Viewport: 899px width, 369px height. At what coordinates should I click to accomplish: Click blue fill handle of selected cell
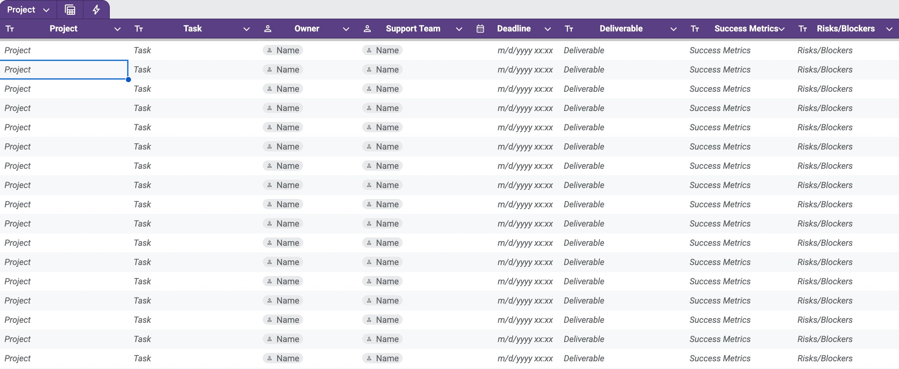pyautogui.click(x=128, y=80)
